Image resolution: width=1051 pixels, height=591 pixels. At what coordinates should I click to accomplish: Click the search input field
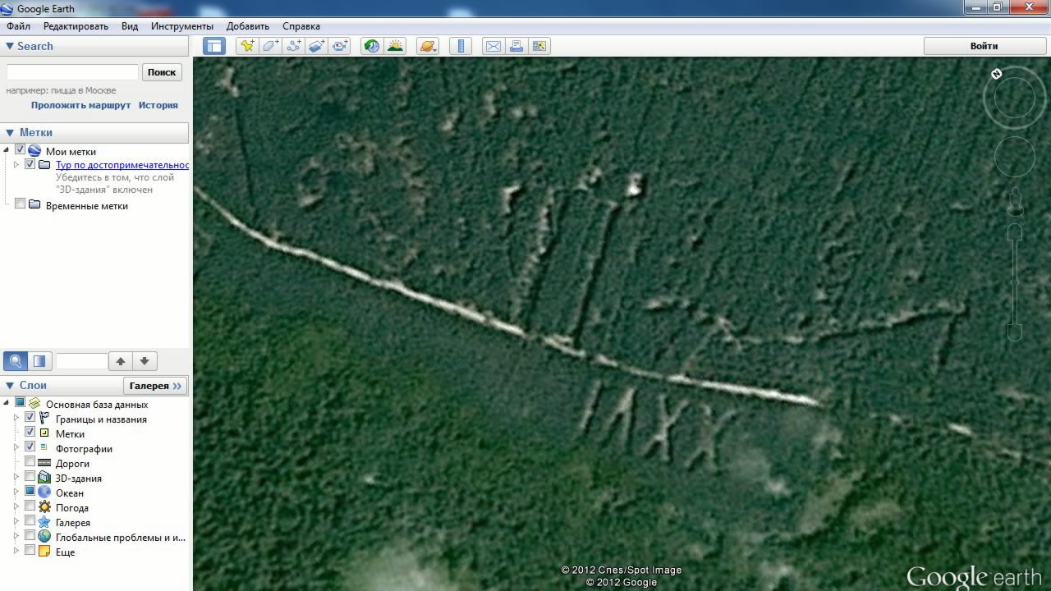(72, 72)
